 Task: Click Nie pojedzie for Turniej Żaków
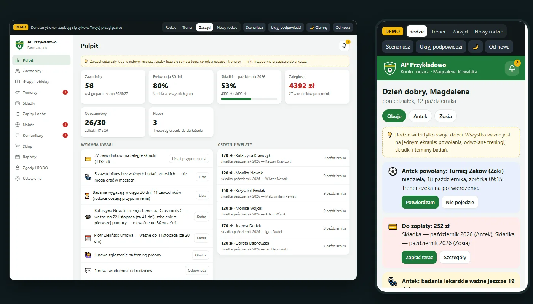coord(460,202)
